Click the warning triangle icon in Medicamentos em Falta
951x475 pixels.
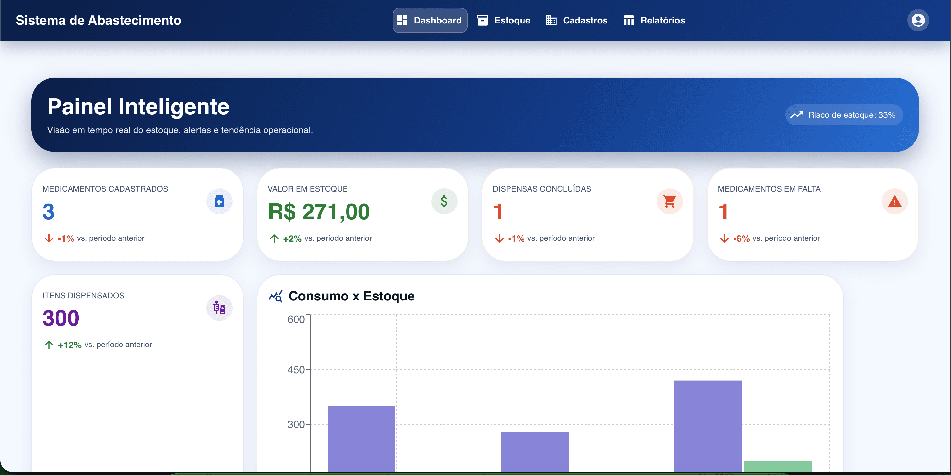click(x=895, y=201)
